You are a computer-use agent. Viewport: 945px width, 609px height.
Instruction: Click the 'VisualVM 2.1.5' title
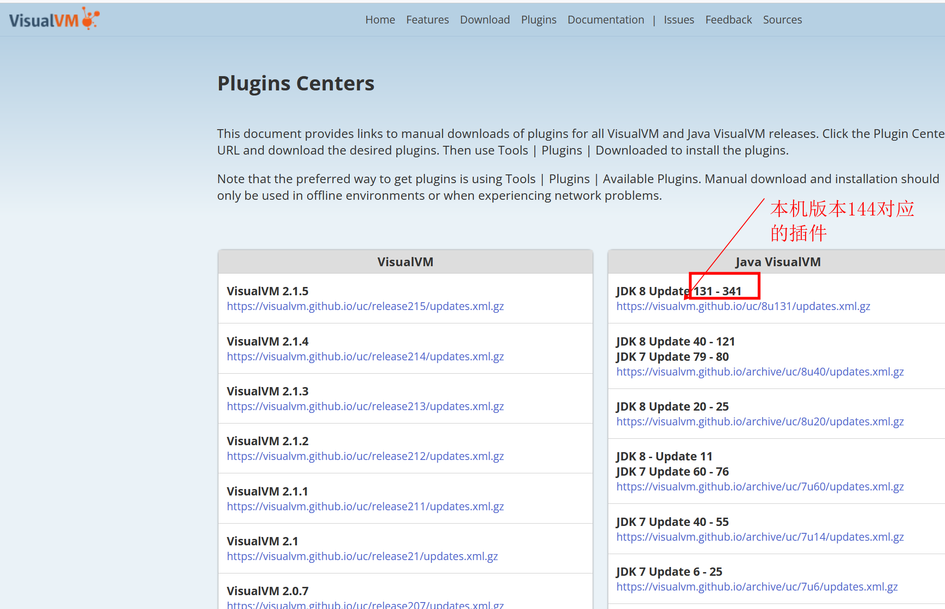(x=267, y=291)
